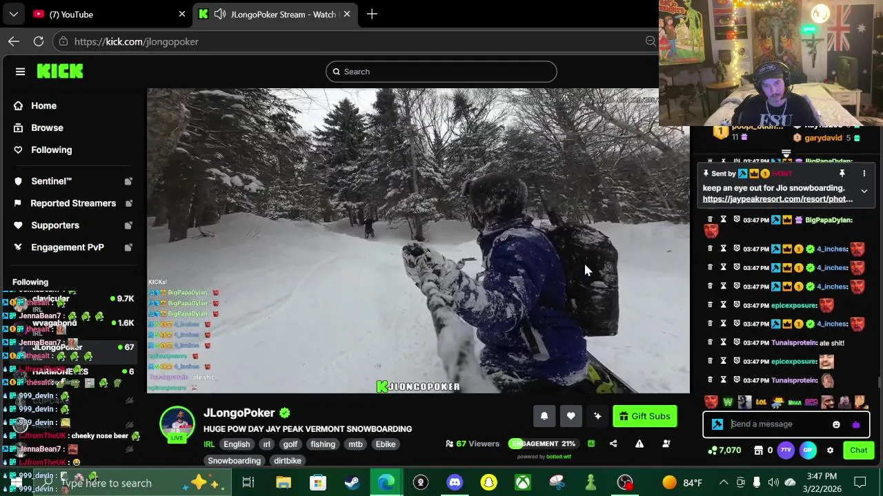This screenshot has height=496, width=883.
Task: Click the user check icon beside report
Action: [666, 444]
